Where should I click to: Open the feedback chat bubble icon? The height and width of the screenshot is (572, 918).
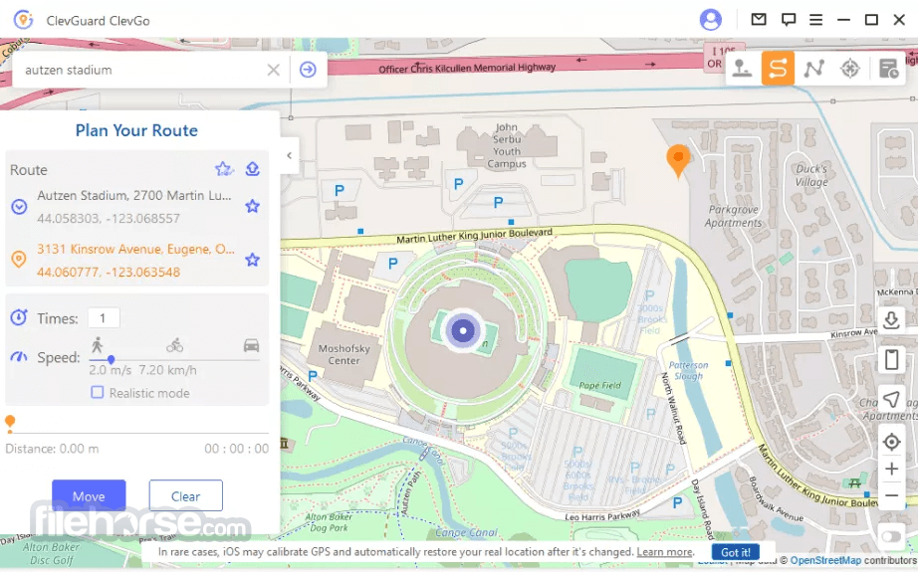click(x=788, y=19)
